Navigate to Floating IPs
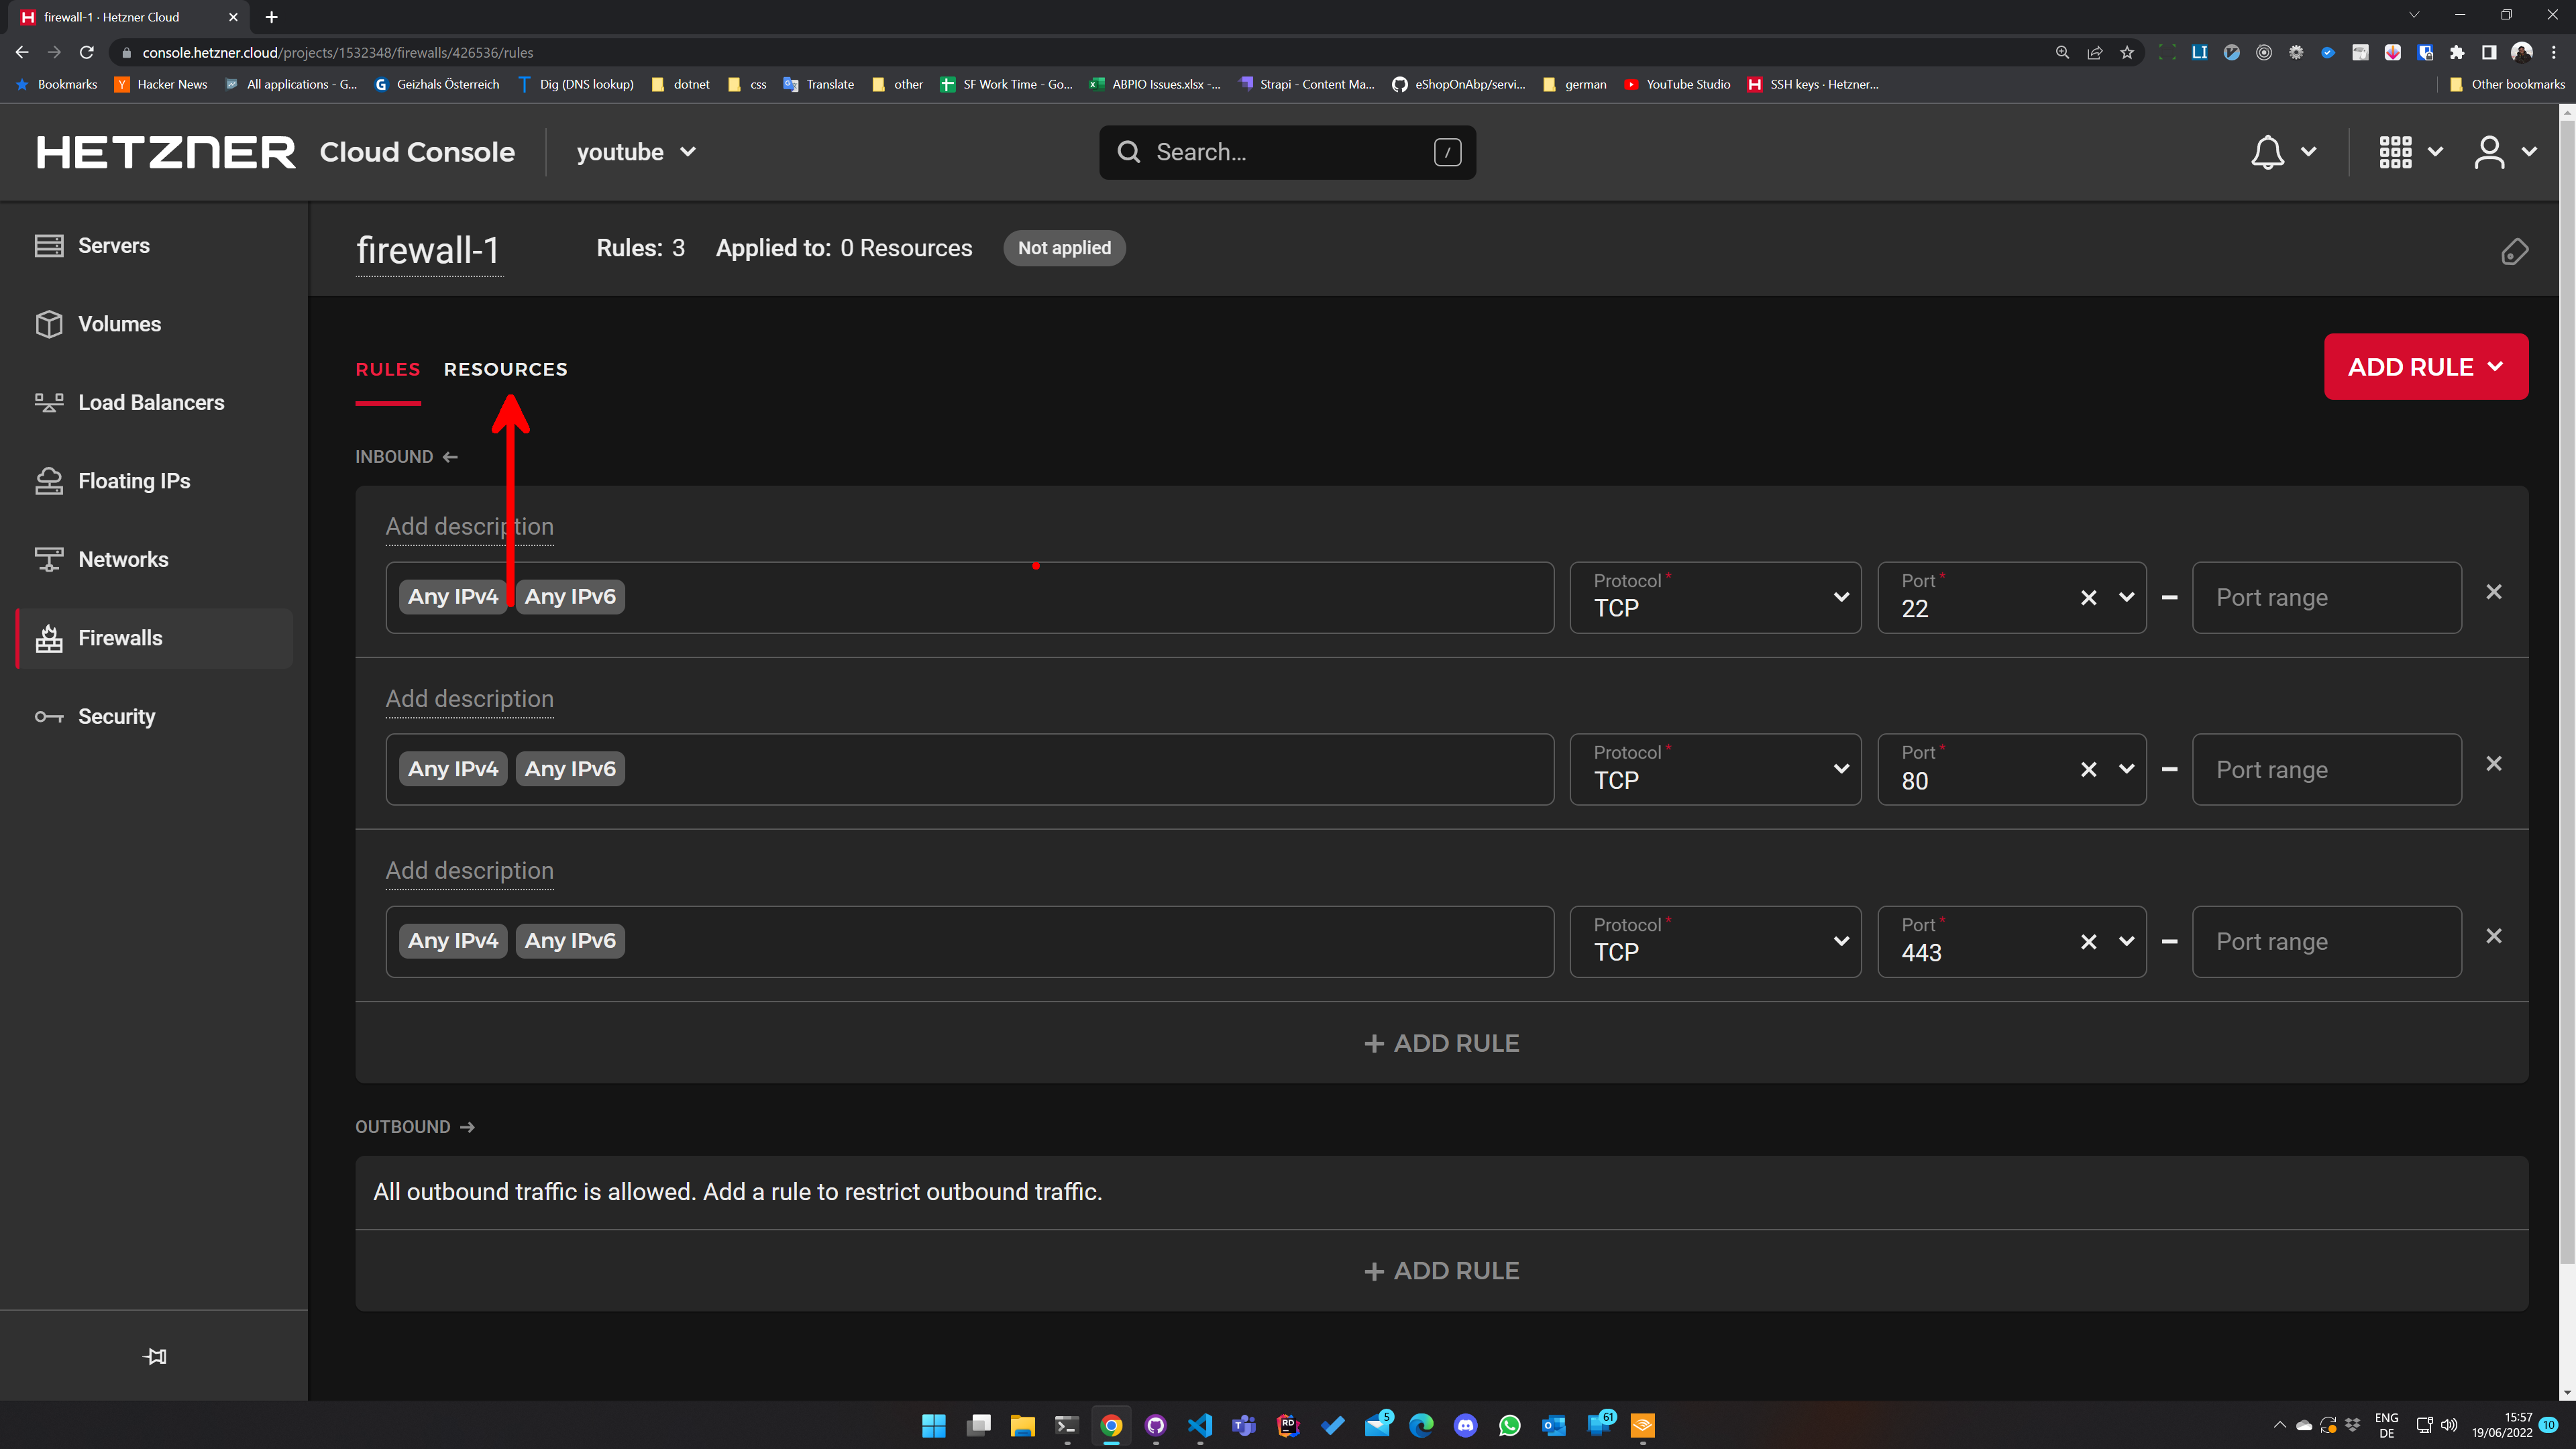Viewport: 2576px width, 1449px height. (x=134, y=481)
